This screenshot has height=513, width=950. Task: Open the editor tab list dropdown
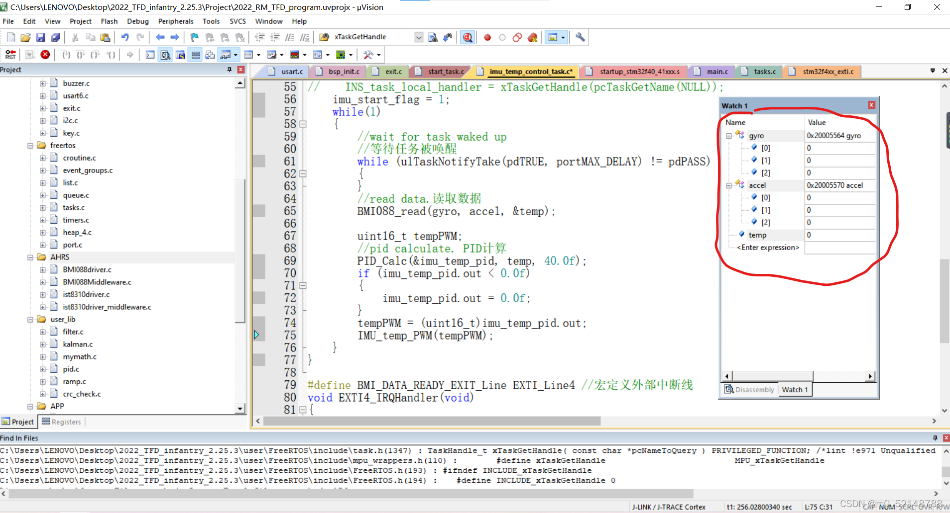click(x=933, y=71)
